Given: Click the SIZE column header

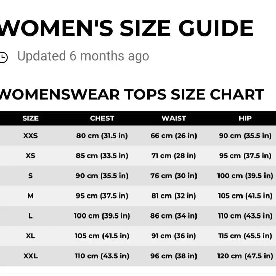Looking at the screenshot, I should [x=30, y=118].
